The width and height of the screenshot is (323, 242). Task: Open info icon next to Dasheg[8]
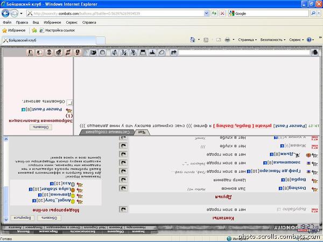pyautogui.click(x=280, y=189)
